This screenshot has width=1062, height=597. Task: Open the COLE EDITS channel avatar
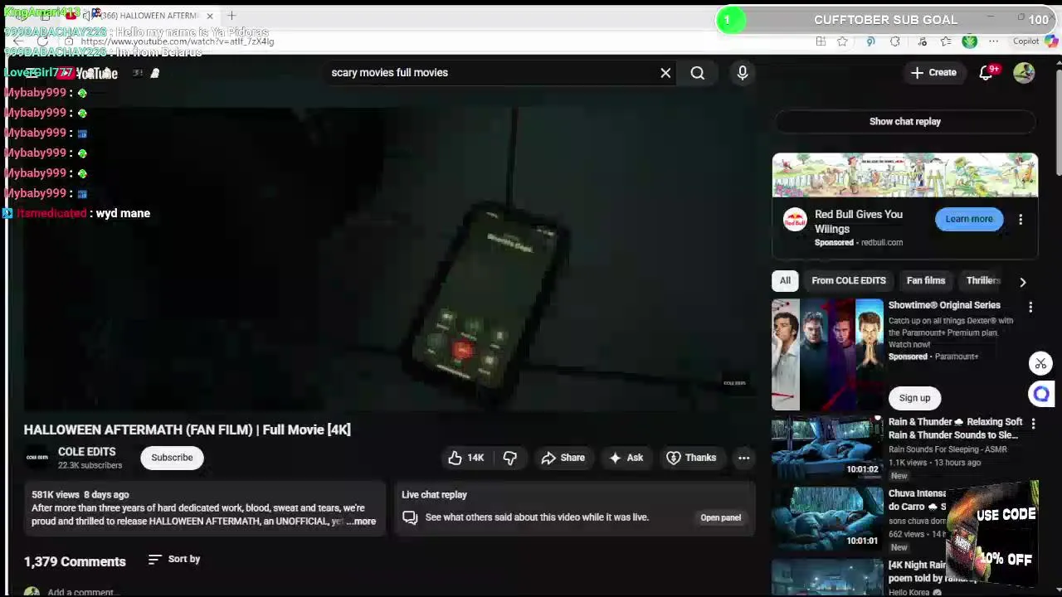coord(37,458)
